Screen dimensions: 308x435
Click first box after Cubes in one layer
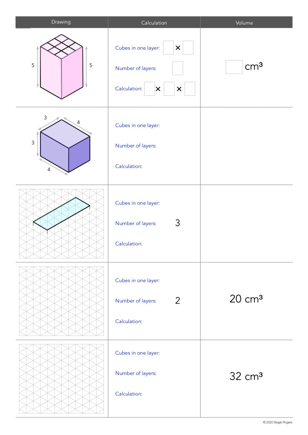point(168,48)
